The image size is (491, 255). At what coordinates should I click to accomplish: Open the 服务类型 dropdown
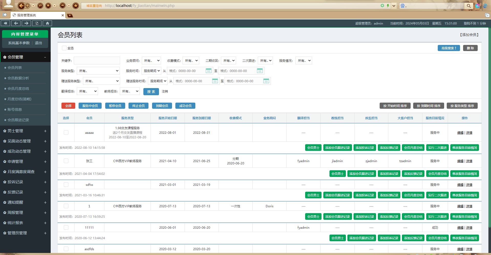pyautogui.click(x=98, y=71)
